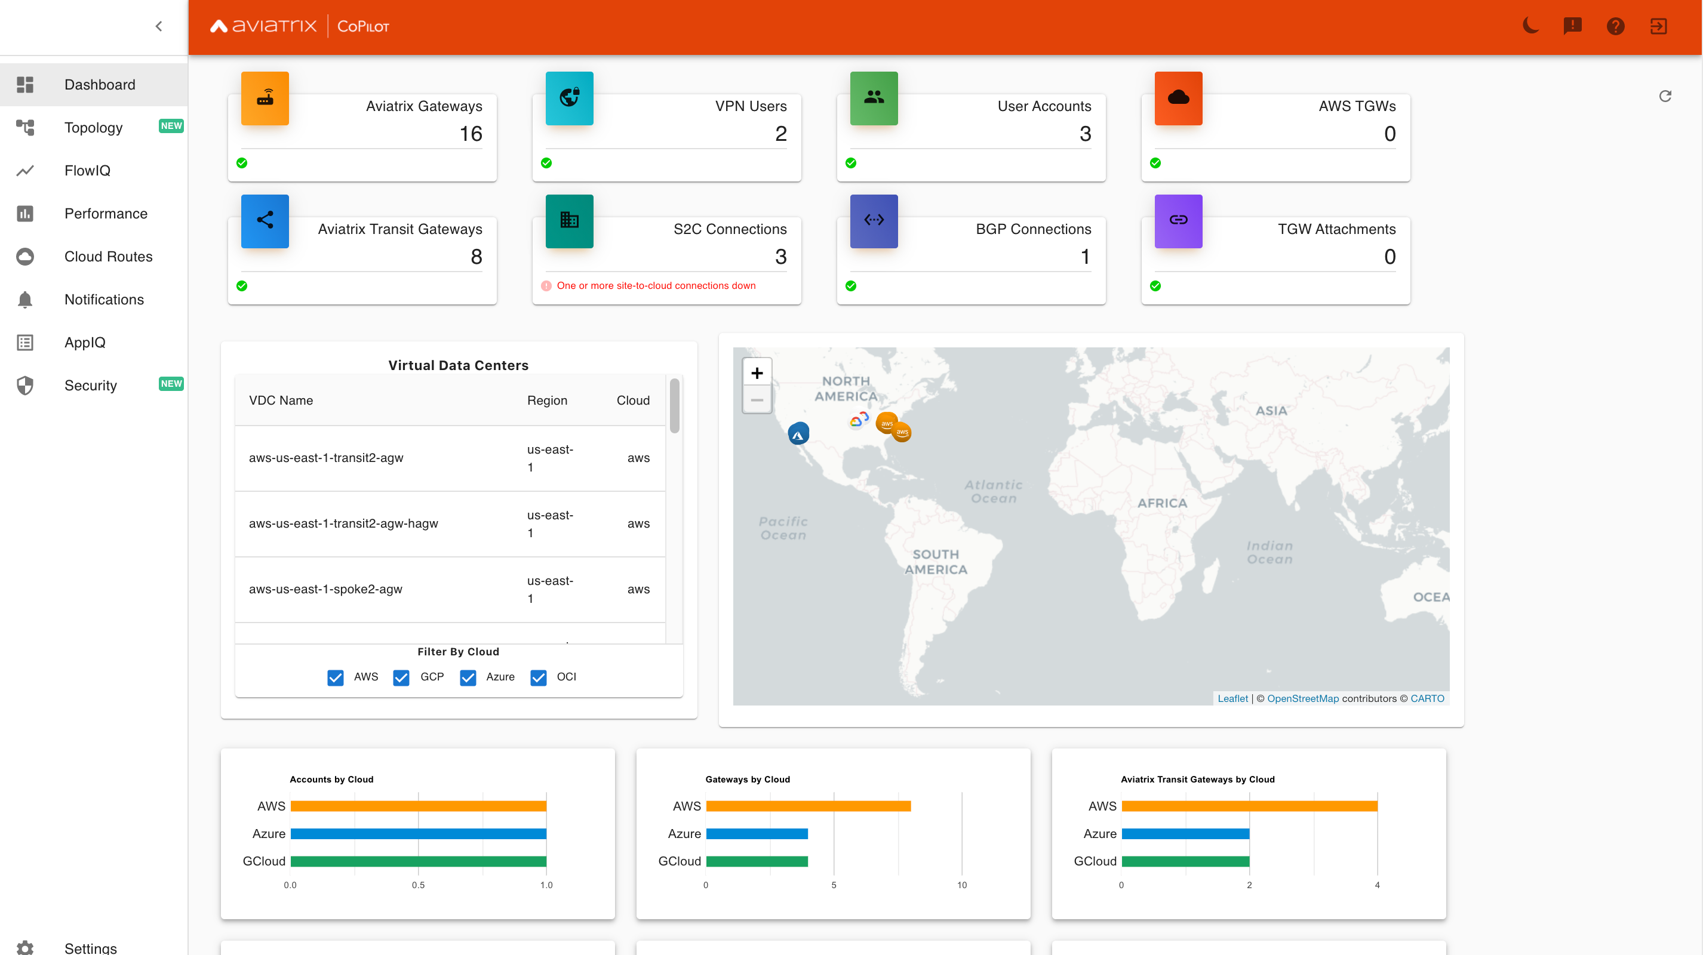Open Notifications in the sidebar
1703x955 pixels.
94,300
